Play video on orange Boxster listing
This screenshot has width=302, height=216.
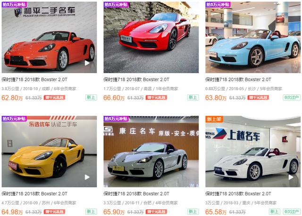point(87,63)
